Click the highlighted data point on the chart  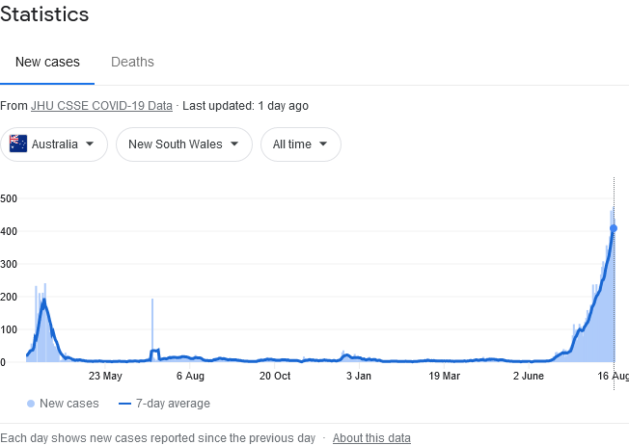coord(614,228)
